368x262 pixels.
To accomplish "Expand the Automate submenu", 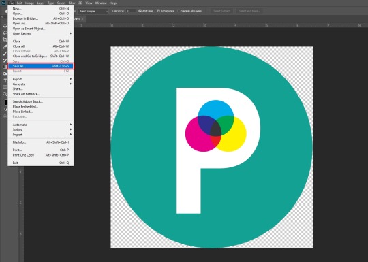I will pos(41,125).
